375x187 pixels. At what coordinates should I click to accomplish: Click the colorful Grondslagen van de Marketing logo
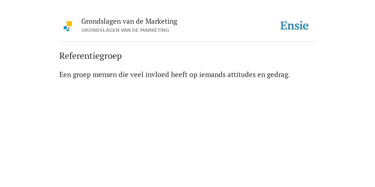[x=68, y=26]
